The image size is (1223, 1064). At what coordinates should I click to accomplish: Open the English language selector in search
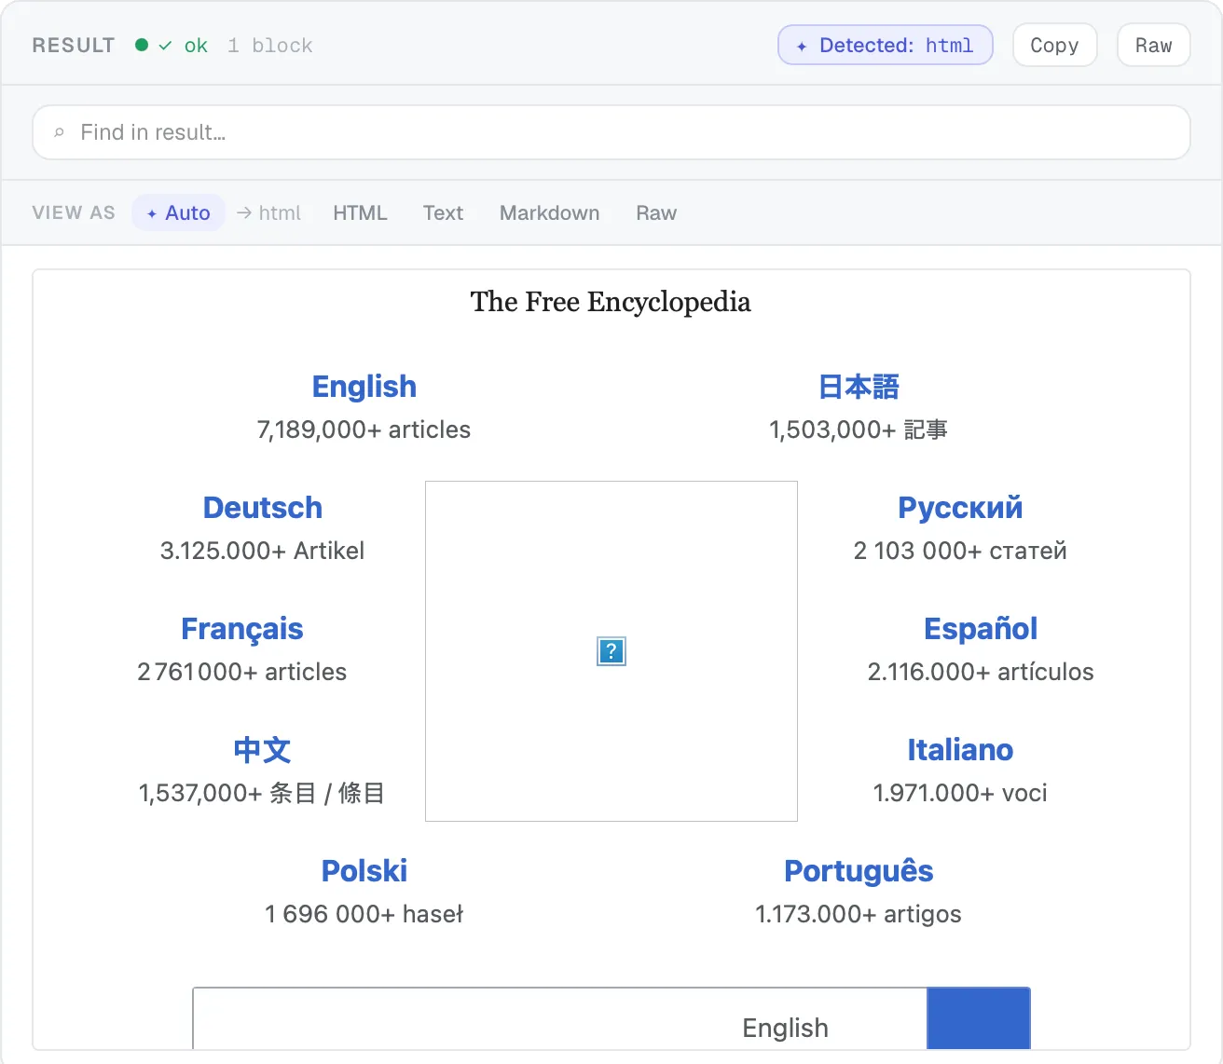tap(785, 1027)
